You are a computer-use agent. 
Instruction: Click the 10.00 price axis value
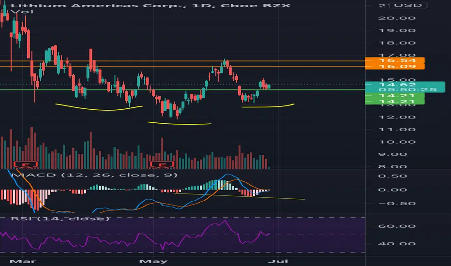[397, 142]
